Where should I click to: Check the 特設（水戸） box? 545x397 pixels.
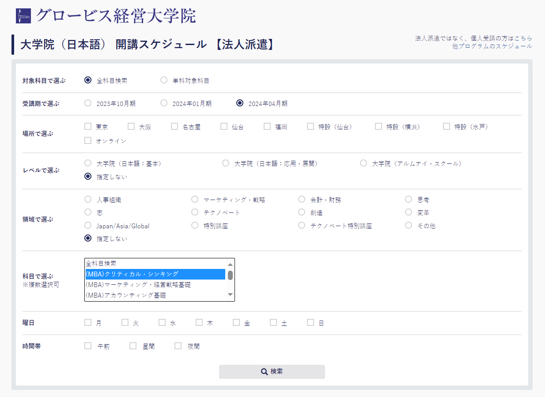pyautogui.click(x=447, y=126)
